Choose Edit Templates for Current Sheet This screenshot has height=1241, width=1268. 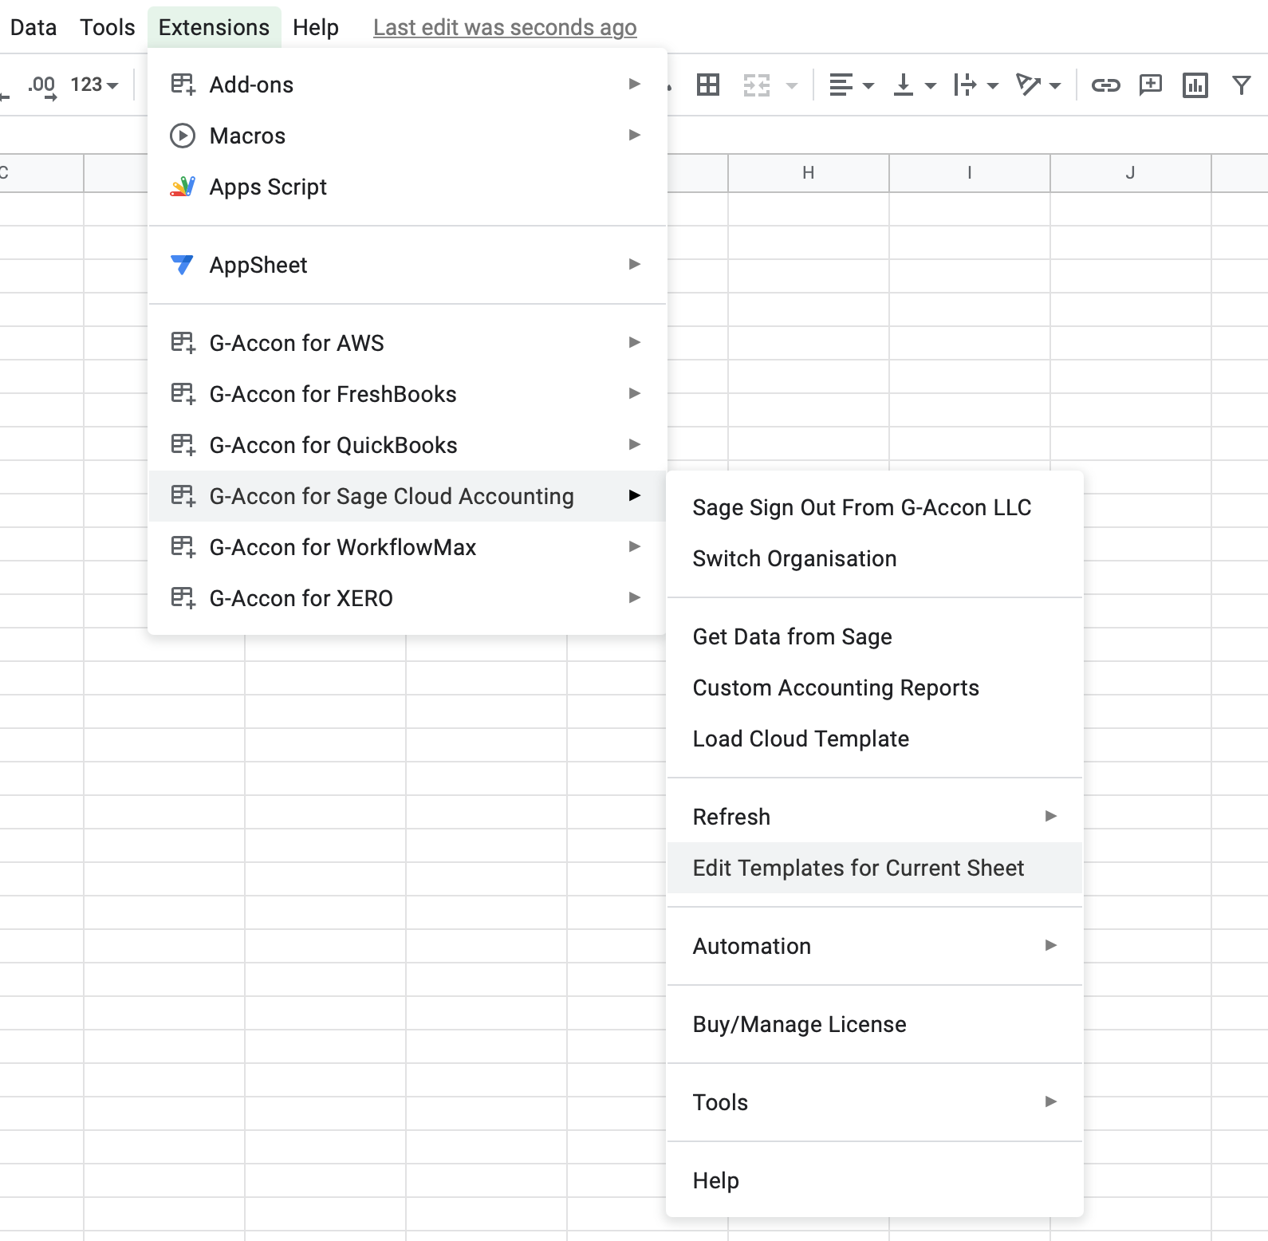pos(875,868)
